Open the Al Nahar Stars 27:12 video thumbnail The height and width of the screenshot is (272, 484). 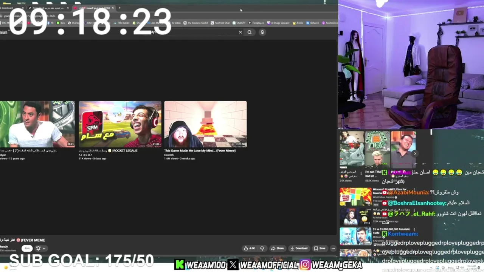tap(355, 216)
